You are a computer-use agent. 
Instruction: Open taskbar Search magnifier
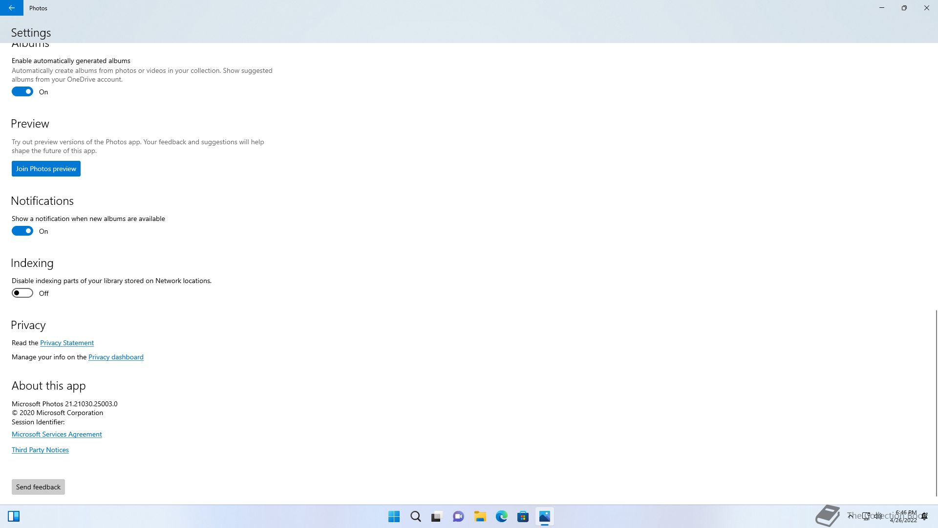[x=416, y=516]
